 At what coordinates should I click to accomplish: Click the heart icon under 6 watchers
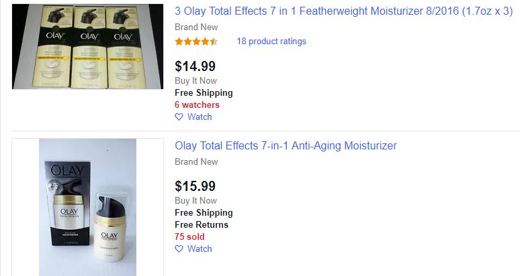[179, 117]
